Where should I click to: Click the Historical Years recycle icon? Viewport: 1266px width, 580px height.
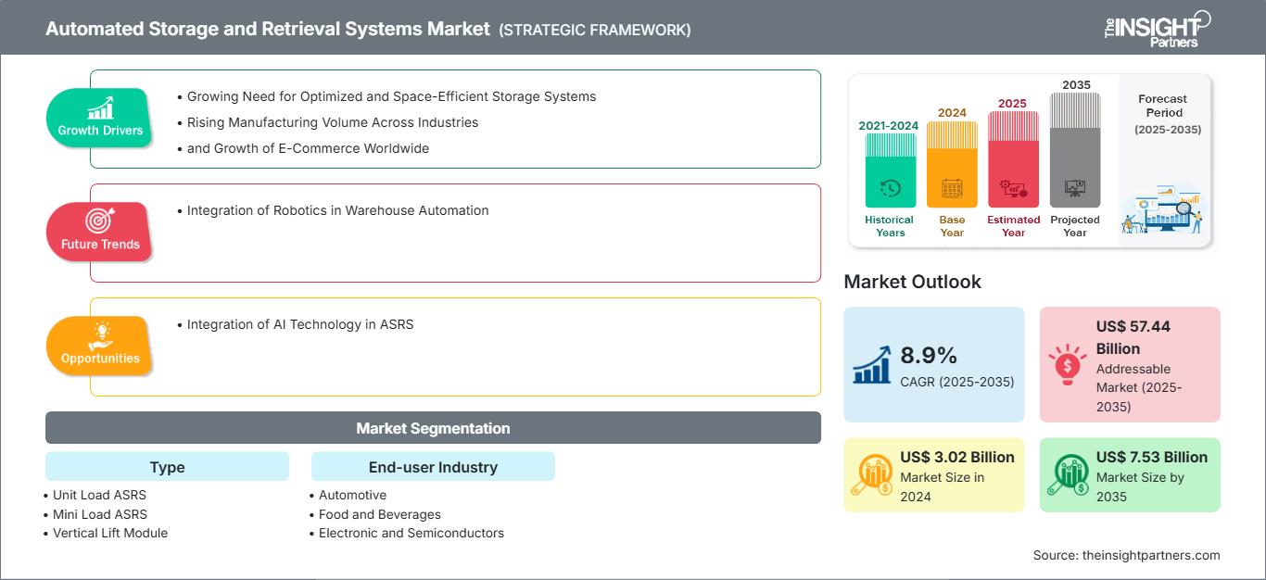pos(889,185)
